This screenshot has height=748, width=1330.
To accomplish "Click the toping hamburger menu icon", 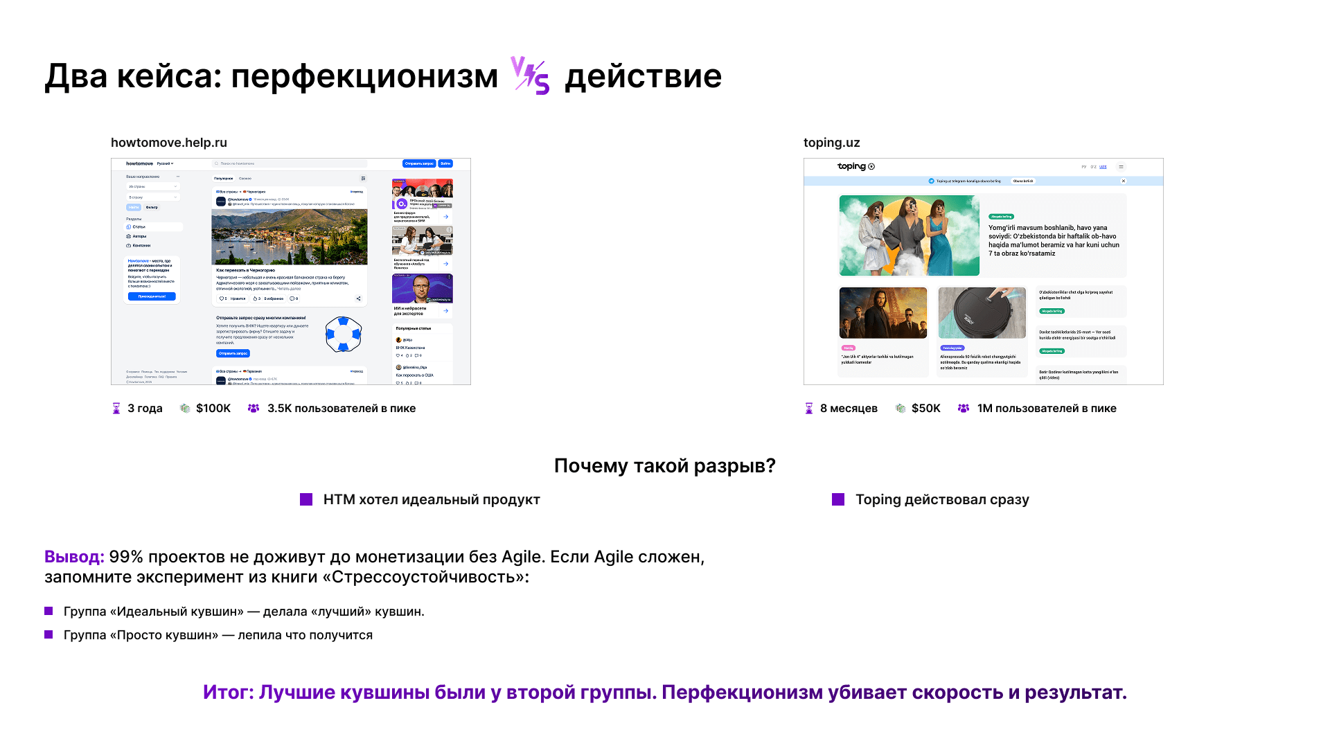I will coord(1121,167).
